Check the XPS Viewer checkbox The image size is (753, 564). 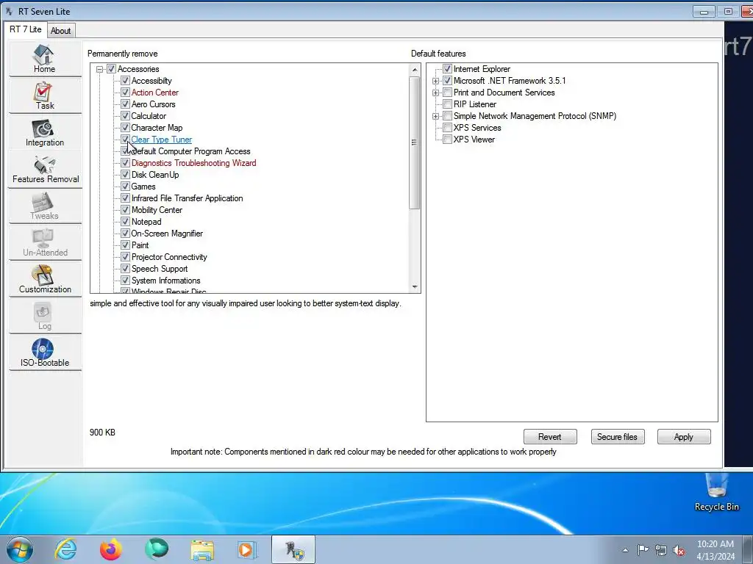click(447, 140)
